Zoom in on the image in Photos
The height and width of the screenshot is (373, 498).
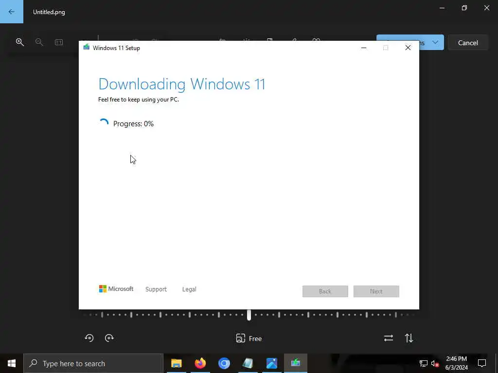point(19,42)
